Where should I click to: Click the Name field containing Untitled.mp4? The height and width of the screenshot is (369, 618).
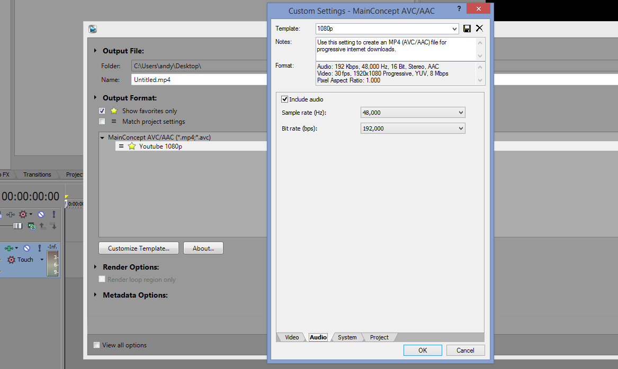point(199,79)
